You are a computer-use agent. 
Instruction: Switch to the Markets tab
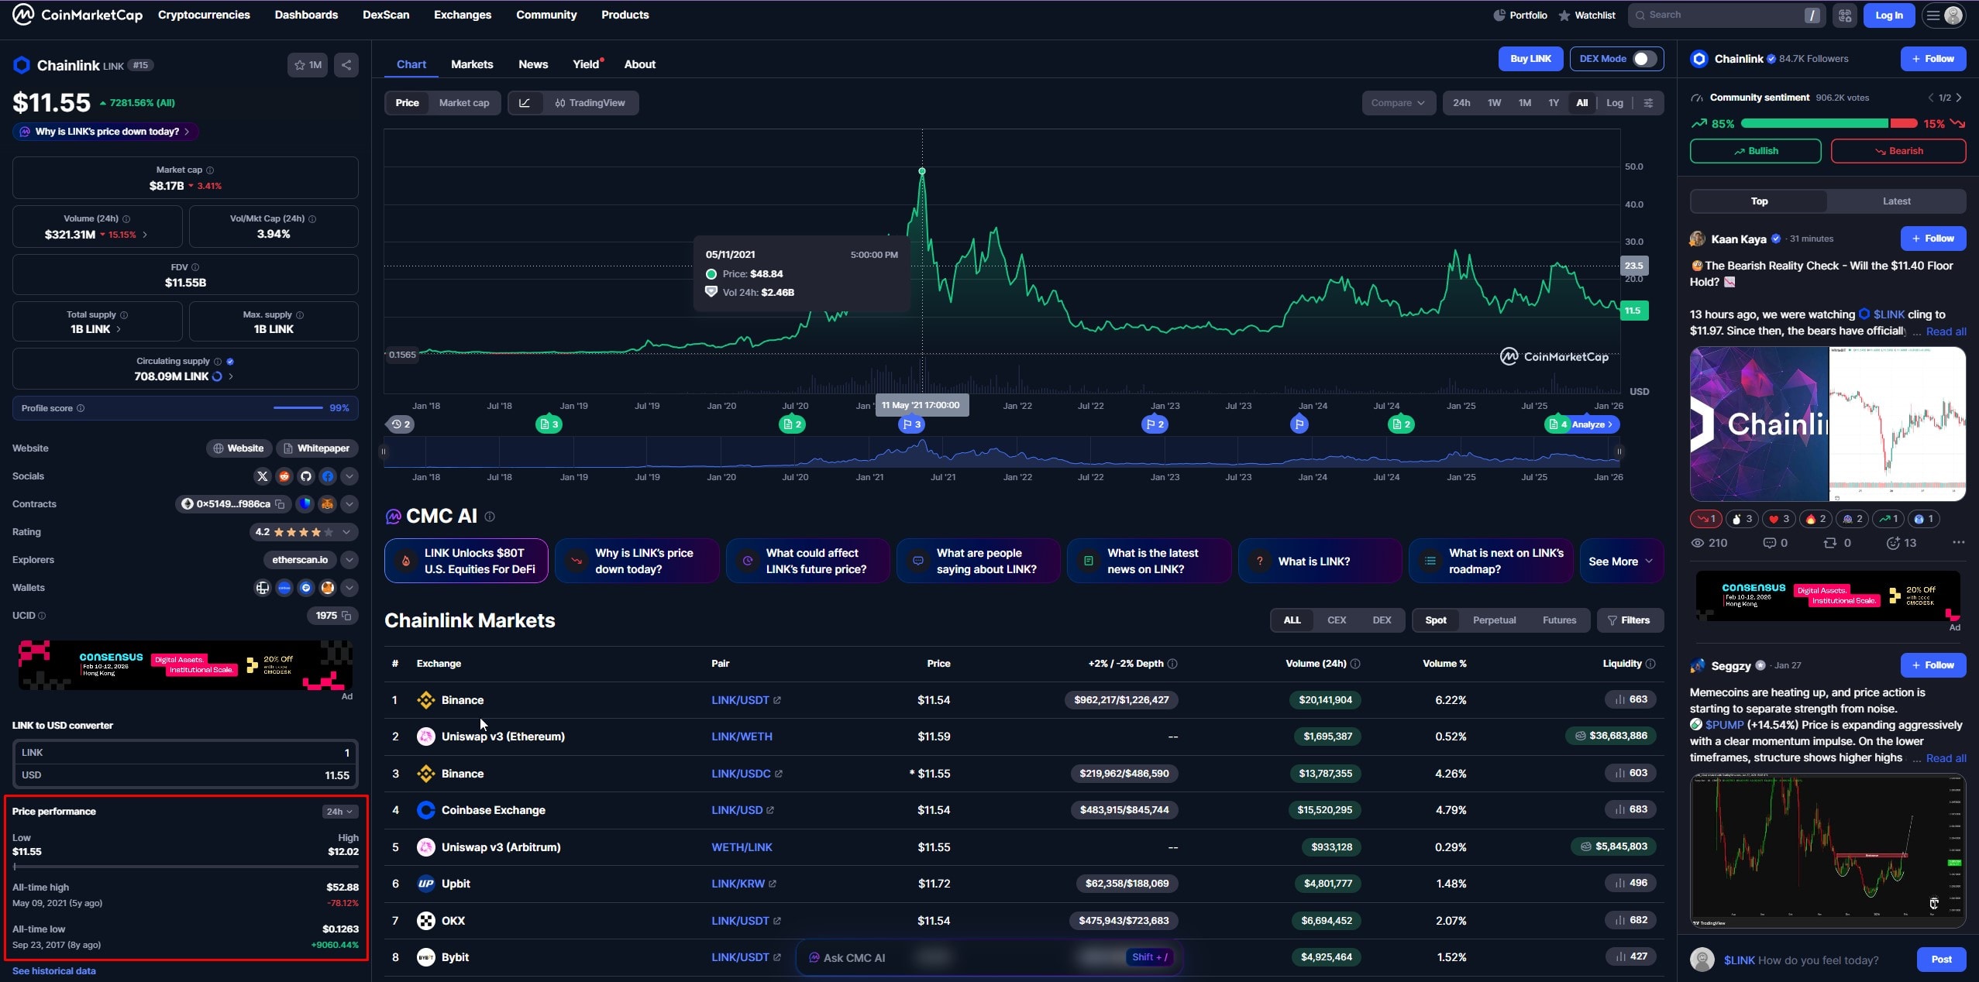tap(471, 64)
